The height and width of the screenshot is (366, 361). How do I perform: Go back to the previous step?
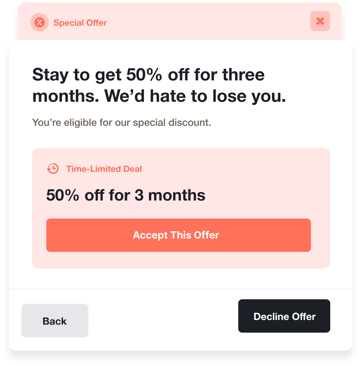(55, 321)
